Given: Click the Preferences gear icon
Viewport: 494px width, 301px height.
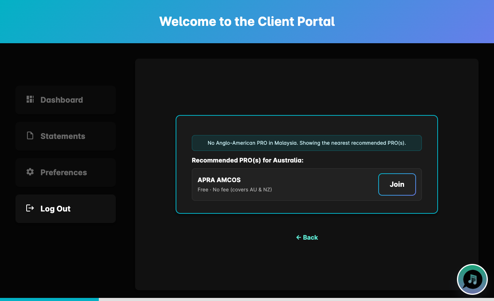Looking at the screenshot, I should click(30, 172).
